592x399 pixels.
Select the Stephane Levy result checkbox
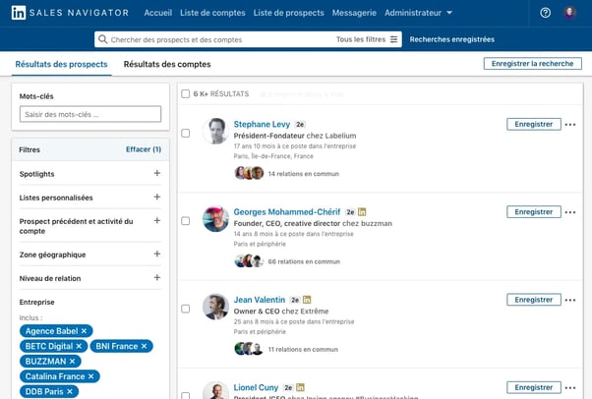(x=186, y=134)
